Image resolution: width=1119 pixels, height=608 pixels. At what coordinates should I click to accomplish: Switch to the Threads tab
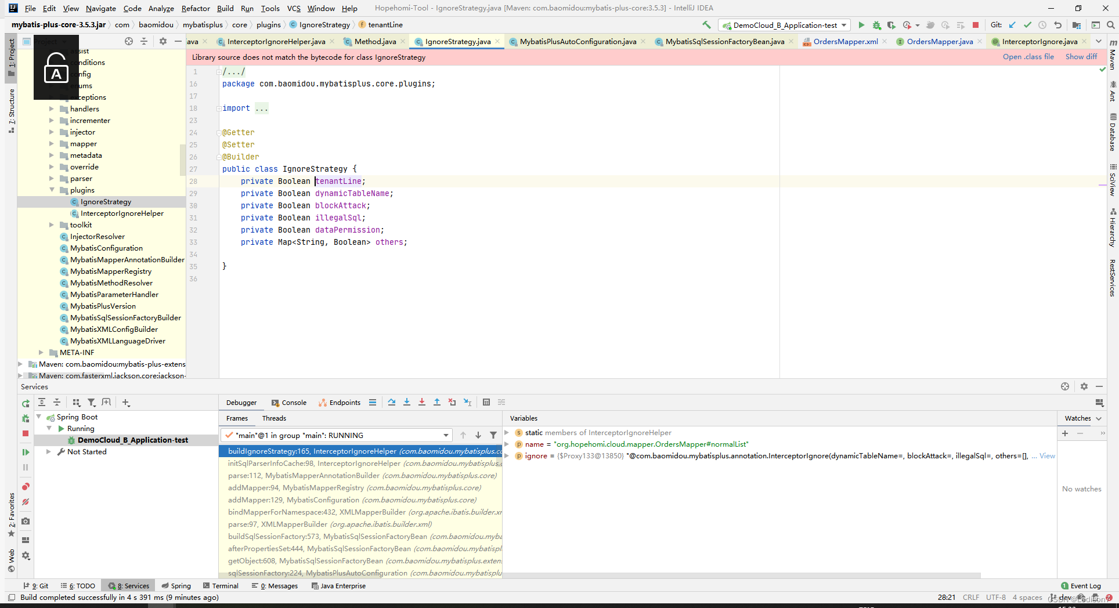point(274,418)
